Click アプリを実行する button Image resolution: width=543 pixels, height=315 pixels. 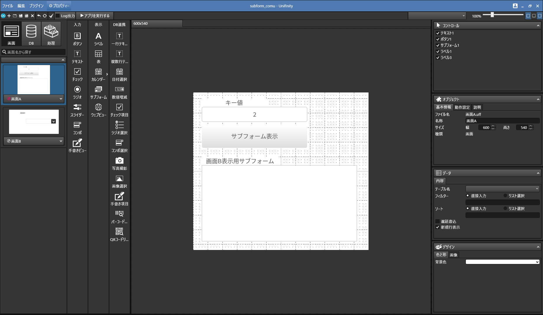point(95,16)
